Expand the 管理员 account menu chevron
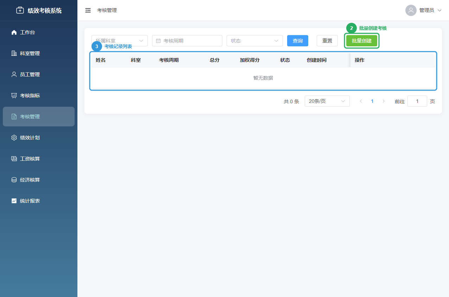The width and height of the screenshot is (449, 297). [440, 10]
